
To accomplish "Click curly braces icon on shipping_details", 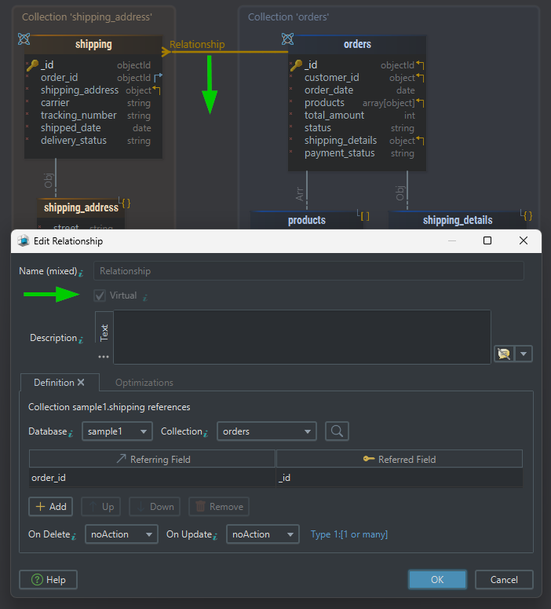I will (527, 215).
